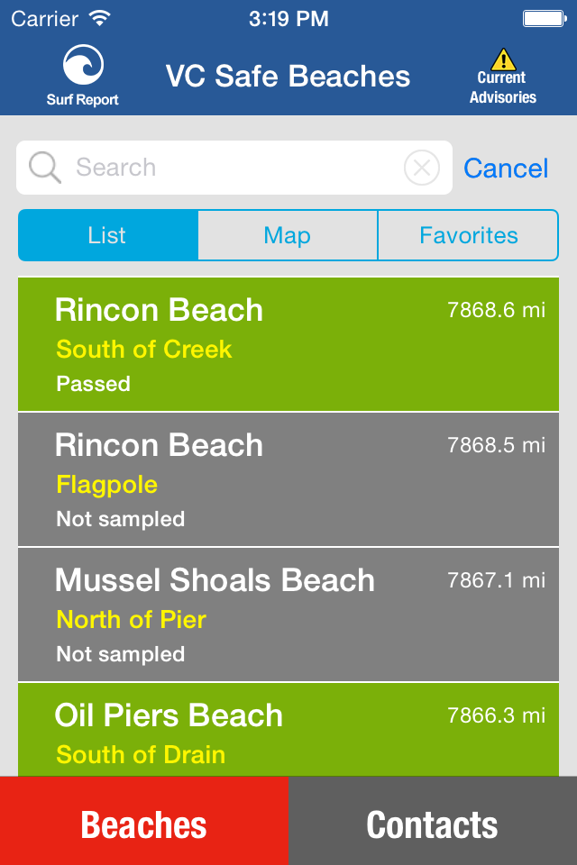This screenshot has height=865, width=577.
Task: Tap the Current Advisories warning icon
Action: pyautogui.click(x=502, y=61)
